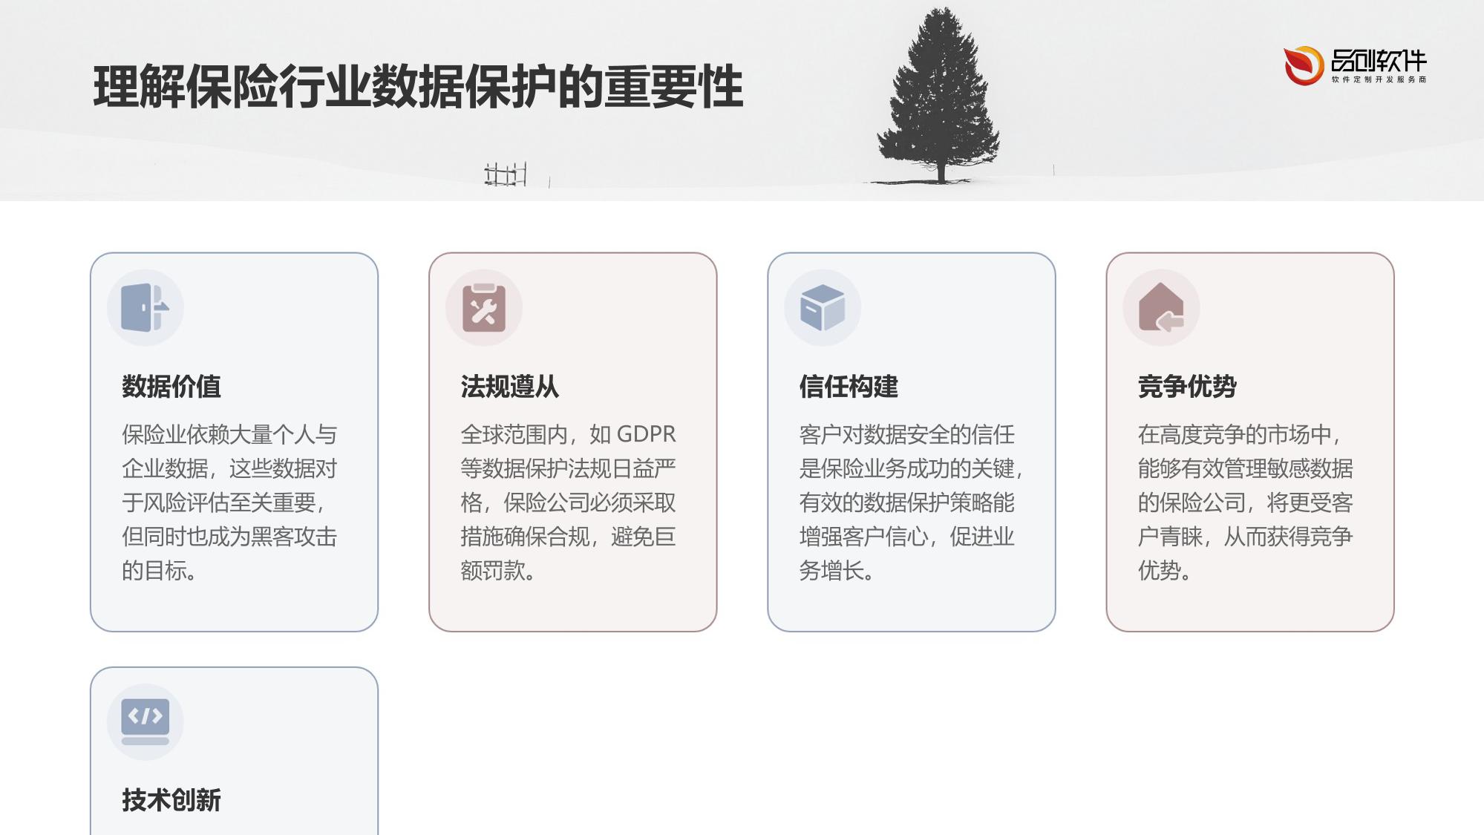Click the 软件定制开发服务商 tagline
This screenshot has height=835, width=1484.
[x=1379, y=79]
